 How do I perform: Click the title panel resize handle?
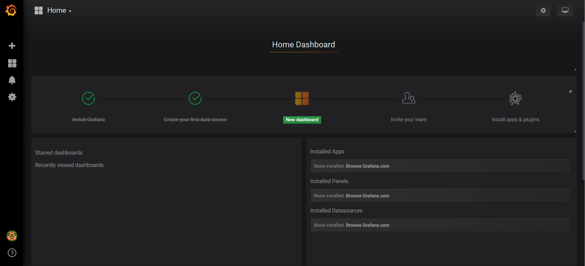tap(575, 69)
